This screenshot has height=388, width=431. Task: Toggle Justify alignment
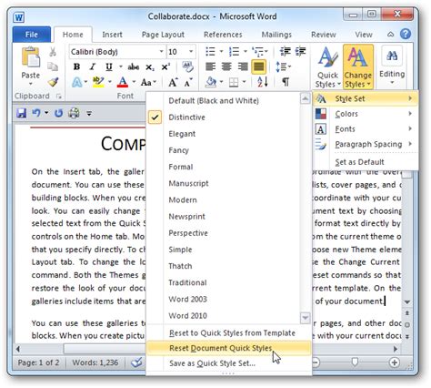click(258, 66)
